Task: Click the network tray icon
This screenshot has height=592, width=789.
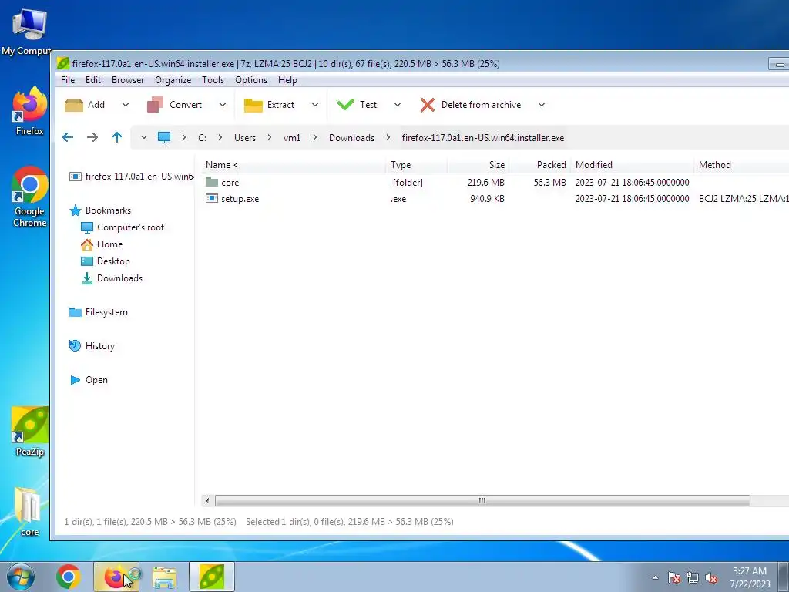Action: (x=693, y=577)
